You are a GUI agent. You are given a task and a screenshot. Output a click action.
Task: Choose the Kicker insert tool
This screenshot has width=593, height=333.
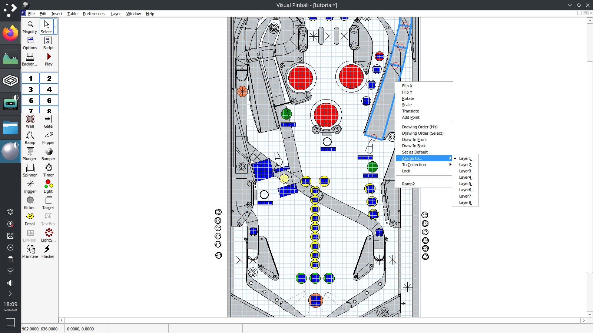[30, 203]
